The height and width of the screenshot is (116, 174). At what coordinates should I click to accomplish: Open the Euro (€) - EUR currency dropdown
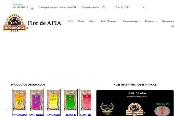point(130,7)
